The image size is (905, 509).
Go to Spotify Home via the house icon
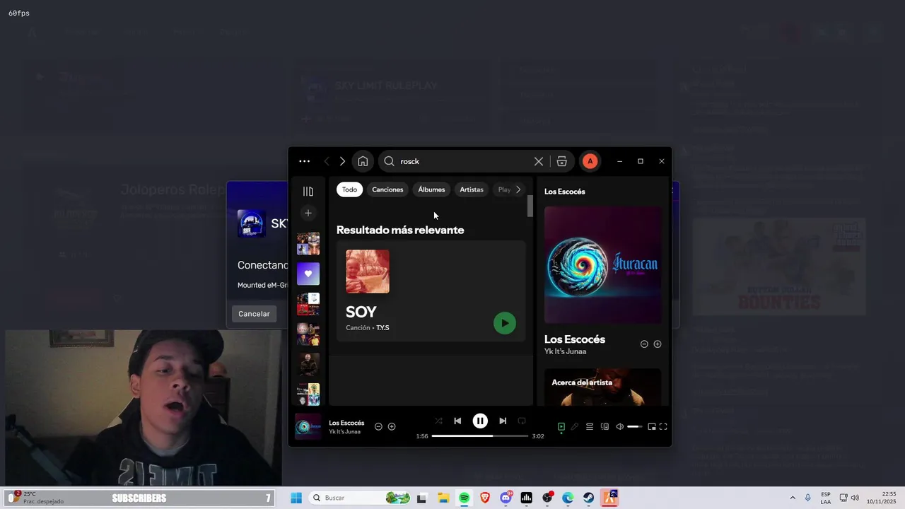point(363,161)
